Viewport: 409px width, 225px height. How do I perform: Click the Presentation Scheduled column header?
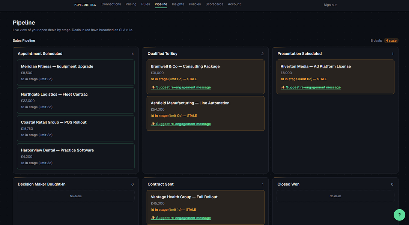299,54
